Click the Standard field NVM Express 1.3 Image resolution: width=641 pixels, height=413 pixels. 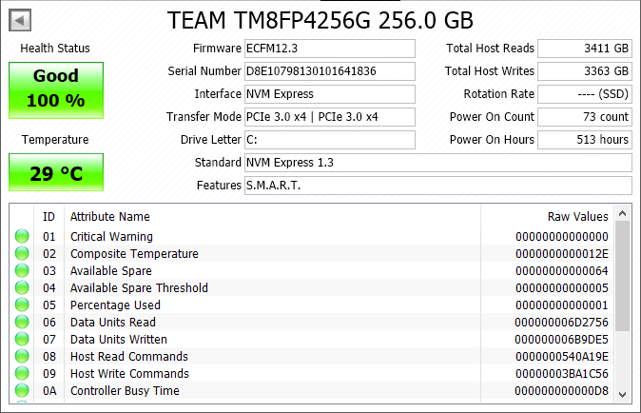coord(438,163)
